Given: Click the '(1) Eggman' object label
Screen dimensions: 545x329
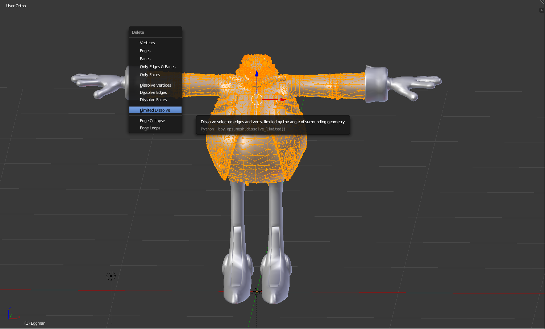Looking at the screenshot, I should 35,323.
